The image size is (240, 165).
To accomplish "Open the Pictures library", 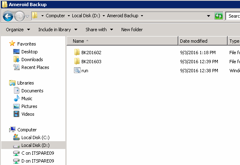I will click(29, 106).
